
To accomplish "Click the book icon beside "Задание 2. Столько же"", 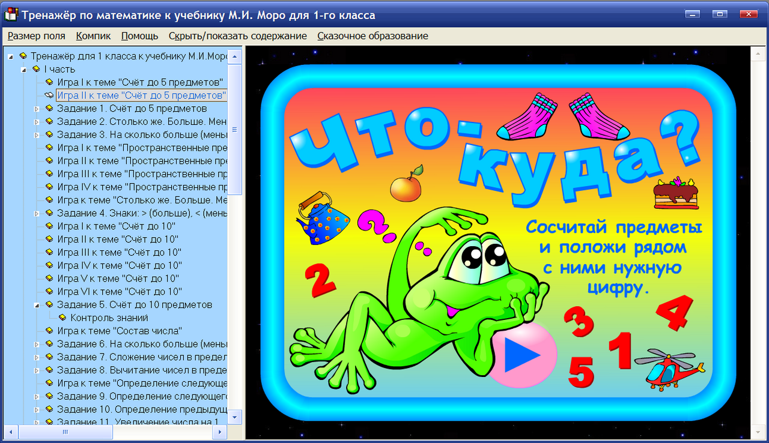I will [x=49, y=122].
